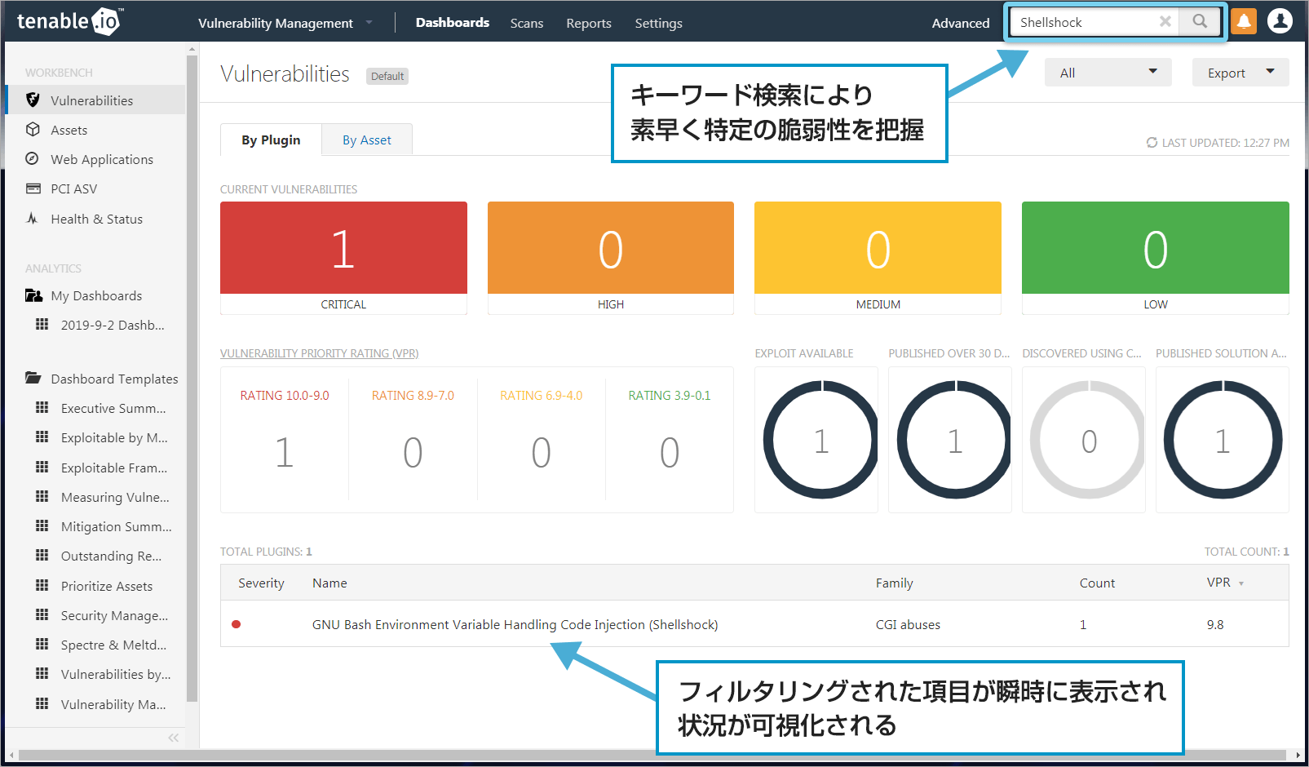Click the Advanced search link
The image size is (1309, 767).
[x=961, y=23]
